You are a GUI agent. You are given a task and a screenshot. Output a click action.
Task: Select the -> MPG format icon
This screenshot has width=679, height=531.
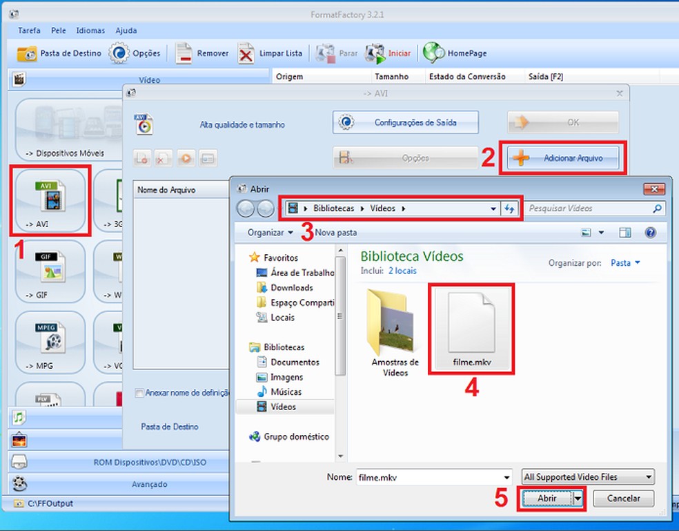pyautogui.click(x=50, y=342)
